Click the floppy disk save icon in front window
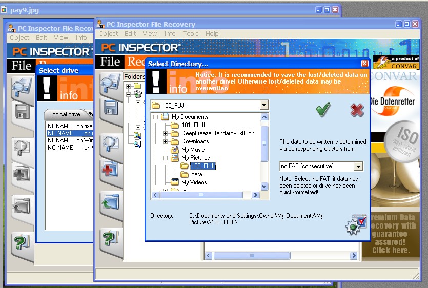428x288 pixels. click(111, 108)
